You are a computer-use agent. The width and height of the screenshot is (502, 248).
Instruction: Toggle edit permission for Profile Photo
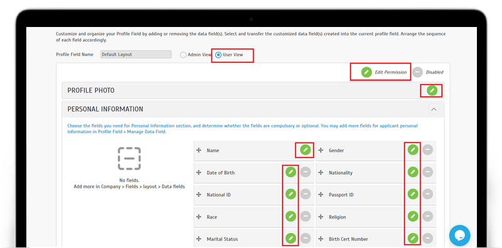tap(432, 90)
